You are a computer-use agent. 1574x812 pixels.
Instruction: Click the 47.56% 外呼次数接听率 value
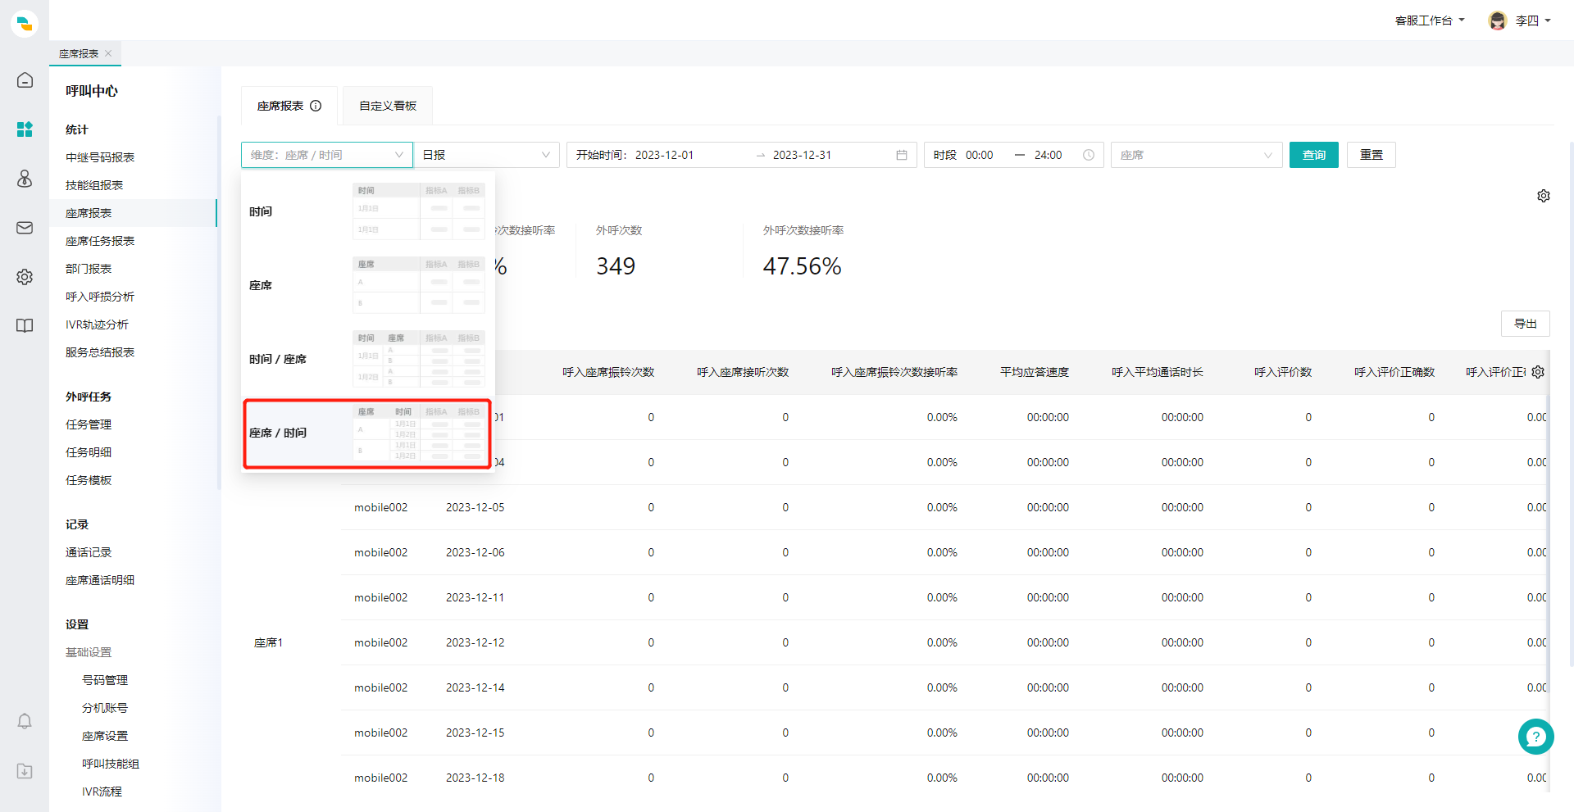tap(802, 266)
